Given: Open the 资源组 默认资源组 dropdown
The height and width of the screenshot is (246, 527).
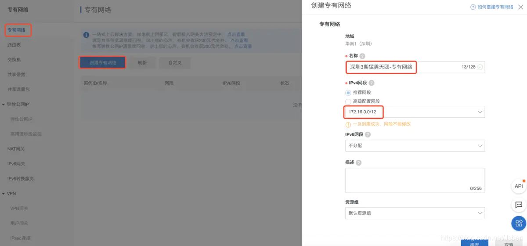Looking at the screenshot, I should [x=415, y=213].
